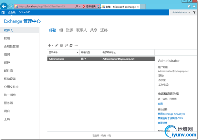Select the 企业版 header tab

coord(12,12)
